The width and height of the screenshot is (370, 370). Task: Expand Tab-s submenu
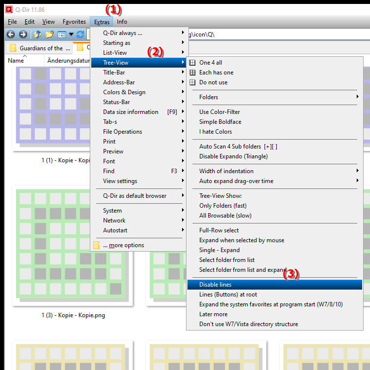(138, 122)
